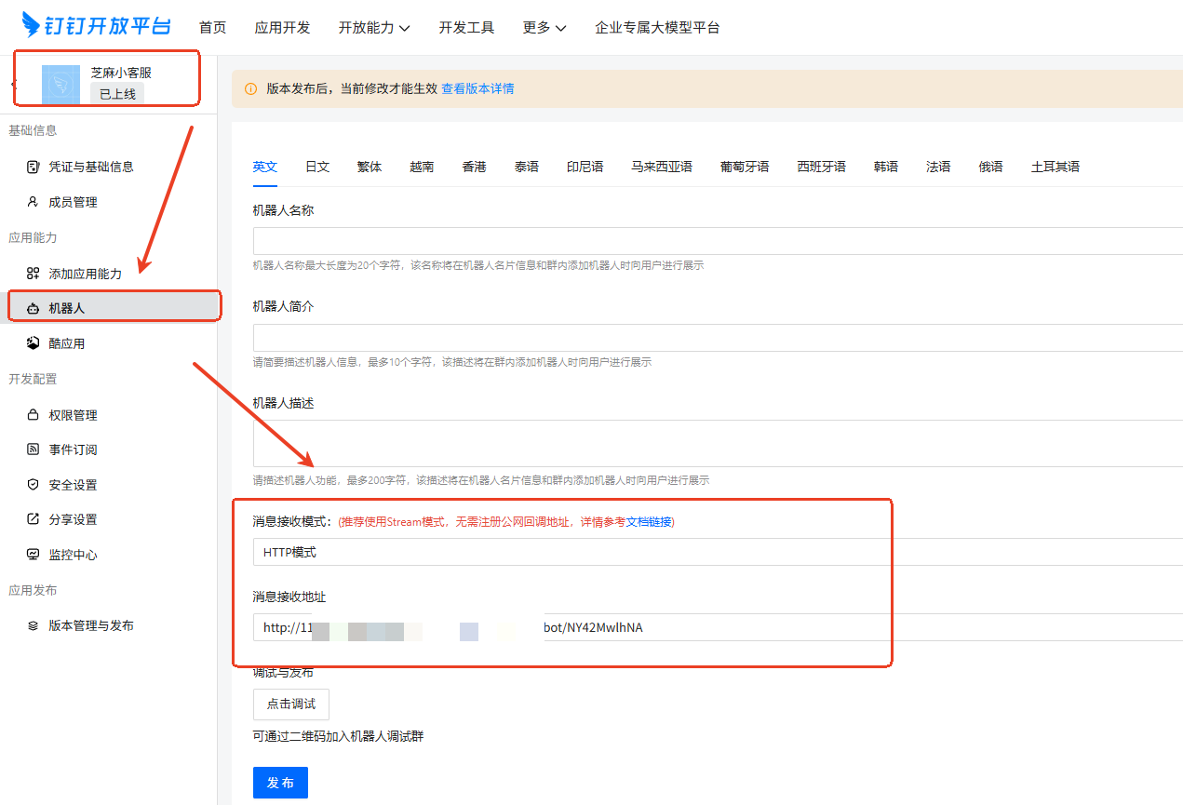Image resolution: width=1183 pixels, height=805 pixels.
Task: Click the 版本管理与发布 layers icon
Action: coord(34,625)
